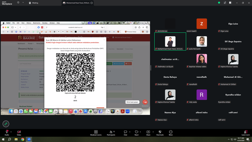This screenshot has height=142, width=252.
Task: Click Leave room button
Action: [x=246, y=133]
